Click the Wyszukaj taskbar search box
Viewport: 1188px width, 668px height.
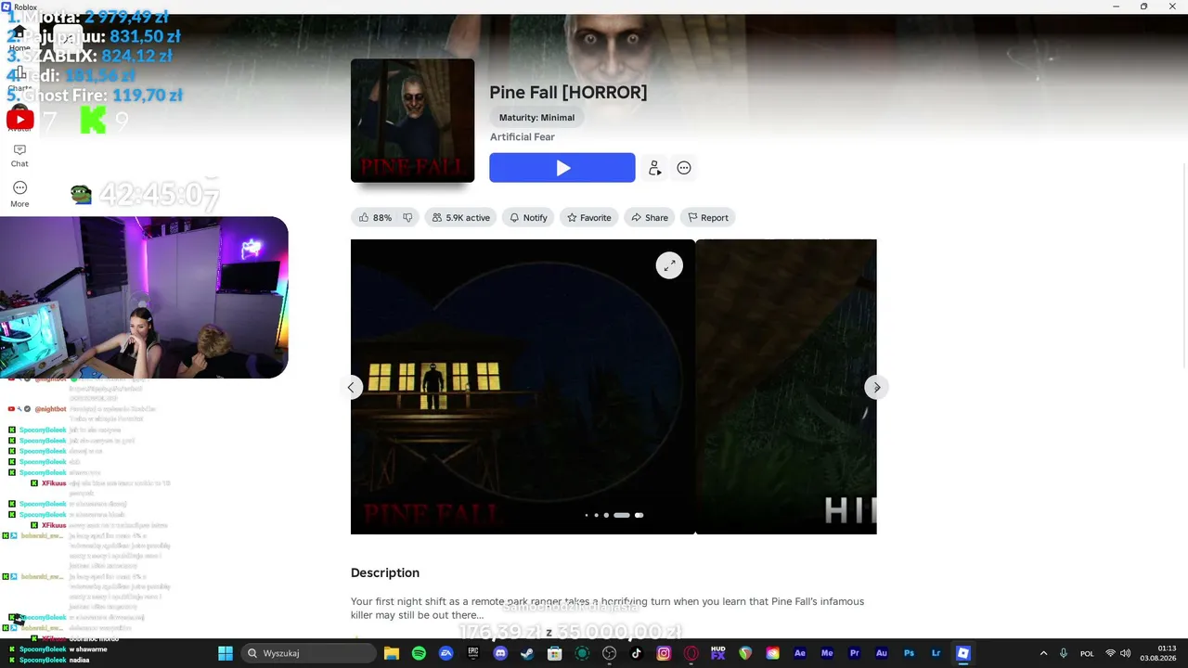pyautogui.click(x=309, y=653)
